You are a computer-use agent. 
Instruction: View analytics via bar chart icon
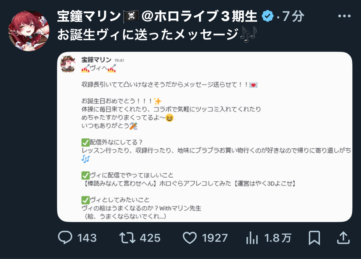[252, 238]
